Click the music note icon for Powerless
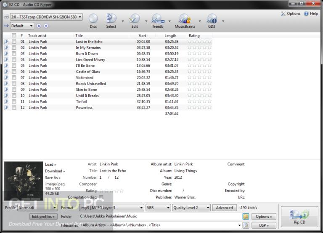 click(7, 108)
